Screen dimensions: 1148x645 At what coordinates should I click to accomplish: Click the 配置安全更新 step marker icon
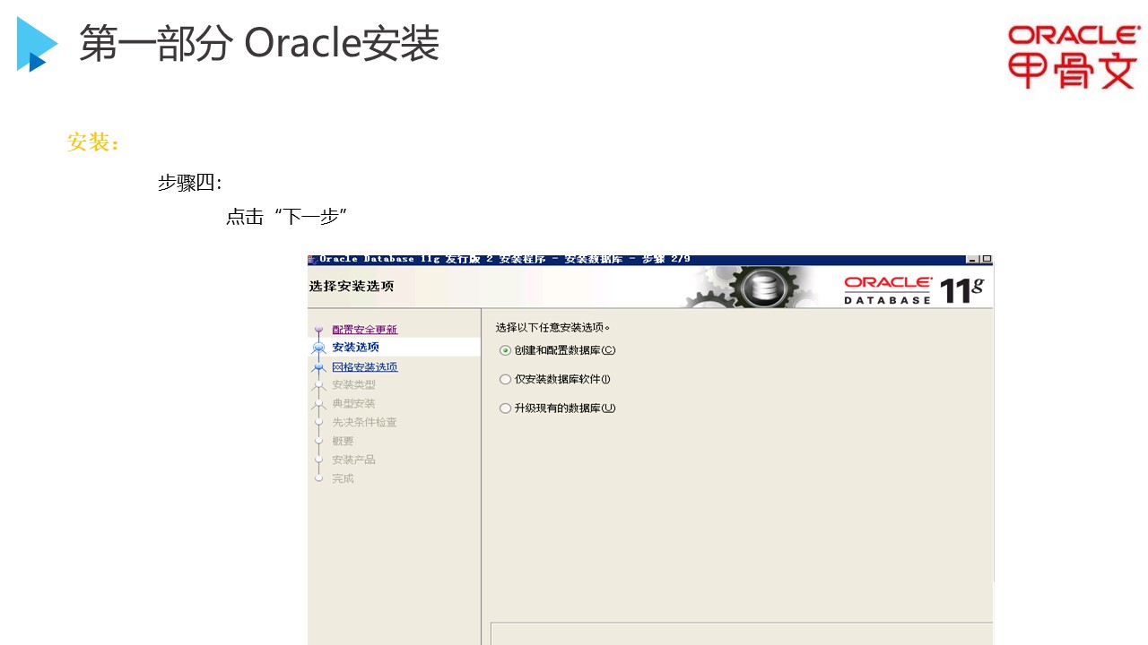pos(318,331)
